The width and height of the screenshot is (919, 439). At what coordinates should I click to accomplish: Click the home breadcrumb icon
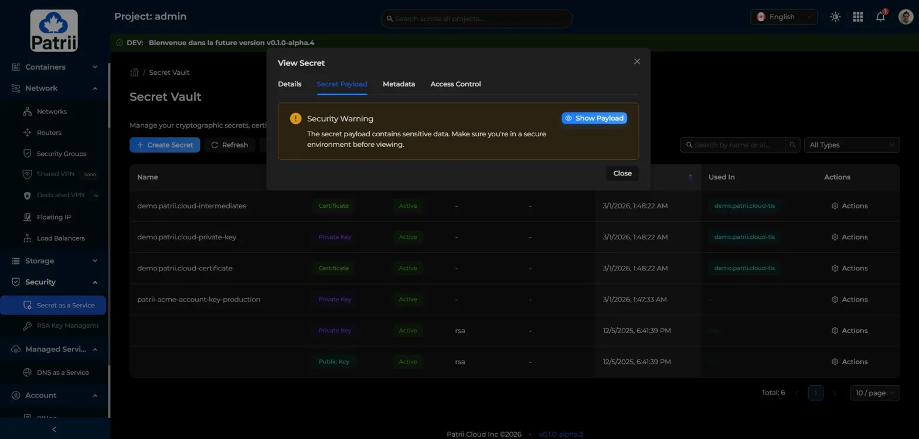pos(134,72)
